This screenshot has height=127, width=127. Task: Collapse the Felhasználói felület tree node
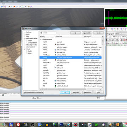24,38
